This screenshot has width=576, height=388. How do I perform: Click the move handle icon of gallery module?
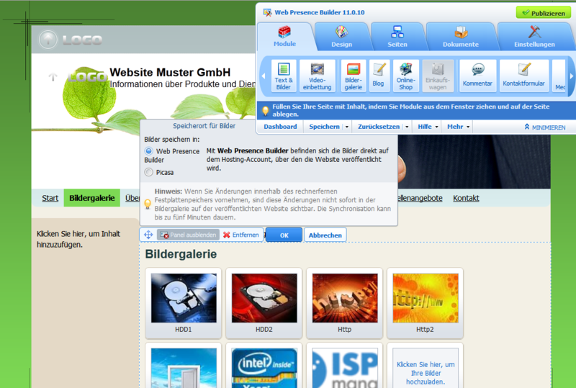148,235
